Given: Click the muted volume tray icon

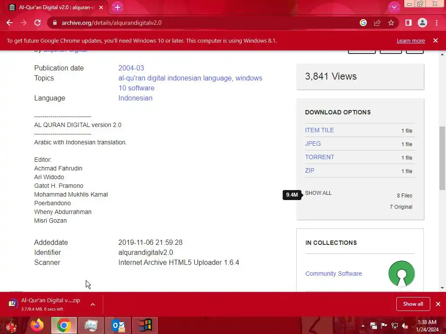Looking at the screenshot, I should [x=405, y=325].
